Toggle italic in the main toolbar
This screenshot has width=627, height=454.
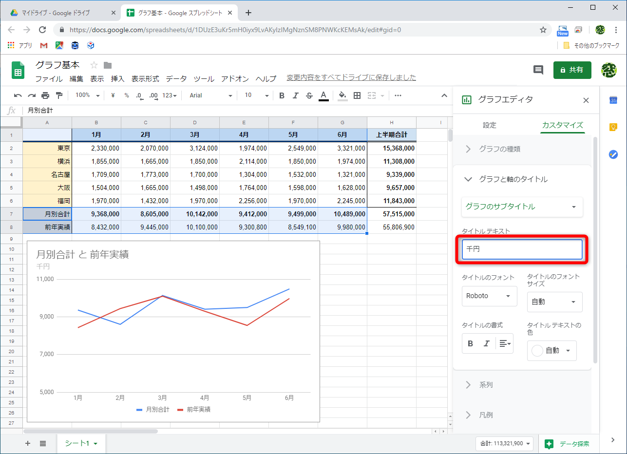295,95
